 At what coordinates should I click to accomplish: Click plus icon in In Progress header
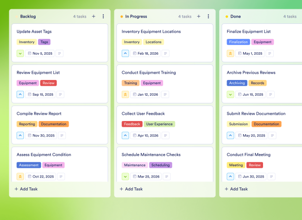click(x=199, y=16)
